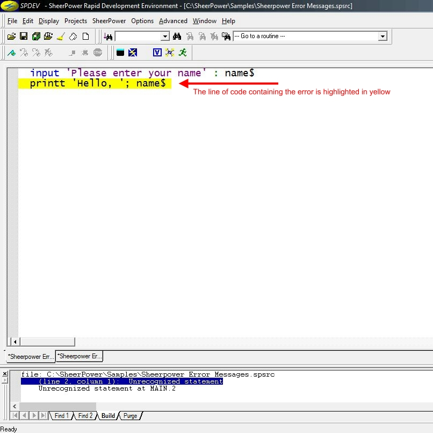Click the editor horizontal scroll left arrow
Viewport: 433px width, 433px height.
click(x=15, y=342)
